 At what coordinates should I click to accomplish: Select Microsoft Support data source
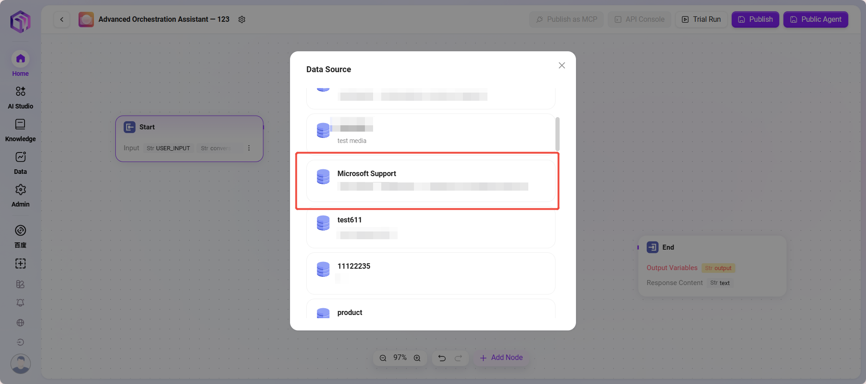[430, 180]
